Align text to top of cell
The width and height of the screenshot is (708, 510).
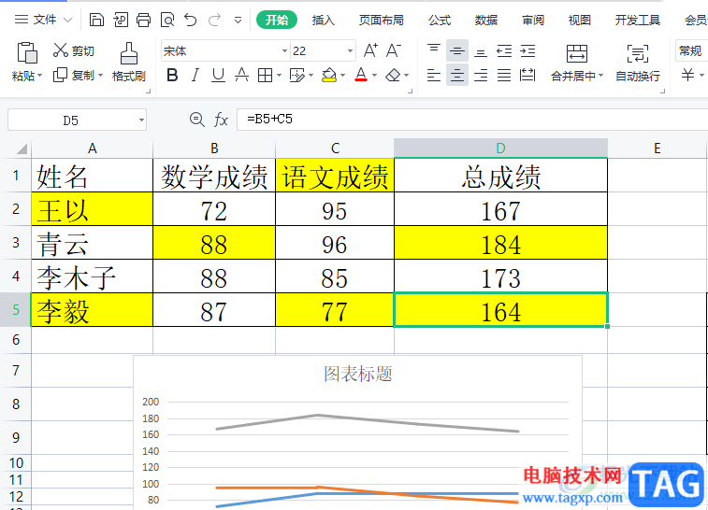click(434, 50)
